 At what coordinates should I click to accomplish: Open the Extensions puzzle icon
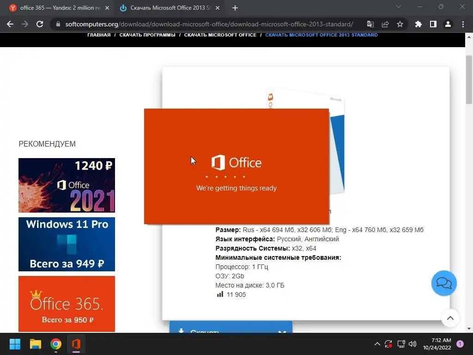point(418,24)
